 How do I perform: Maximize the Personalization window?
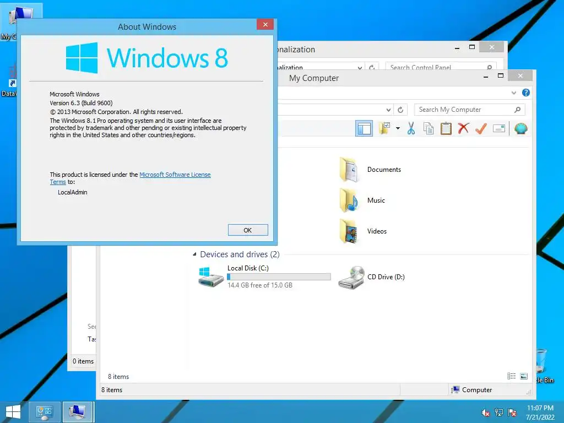[x=472, y=47]
